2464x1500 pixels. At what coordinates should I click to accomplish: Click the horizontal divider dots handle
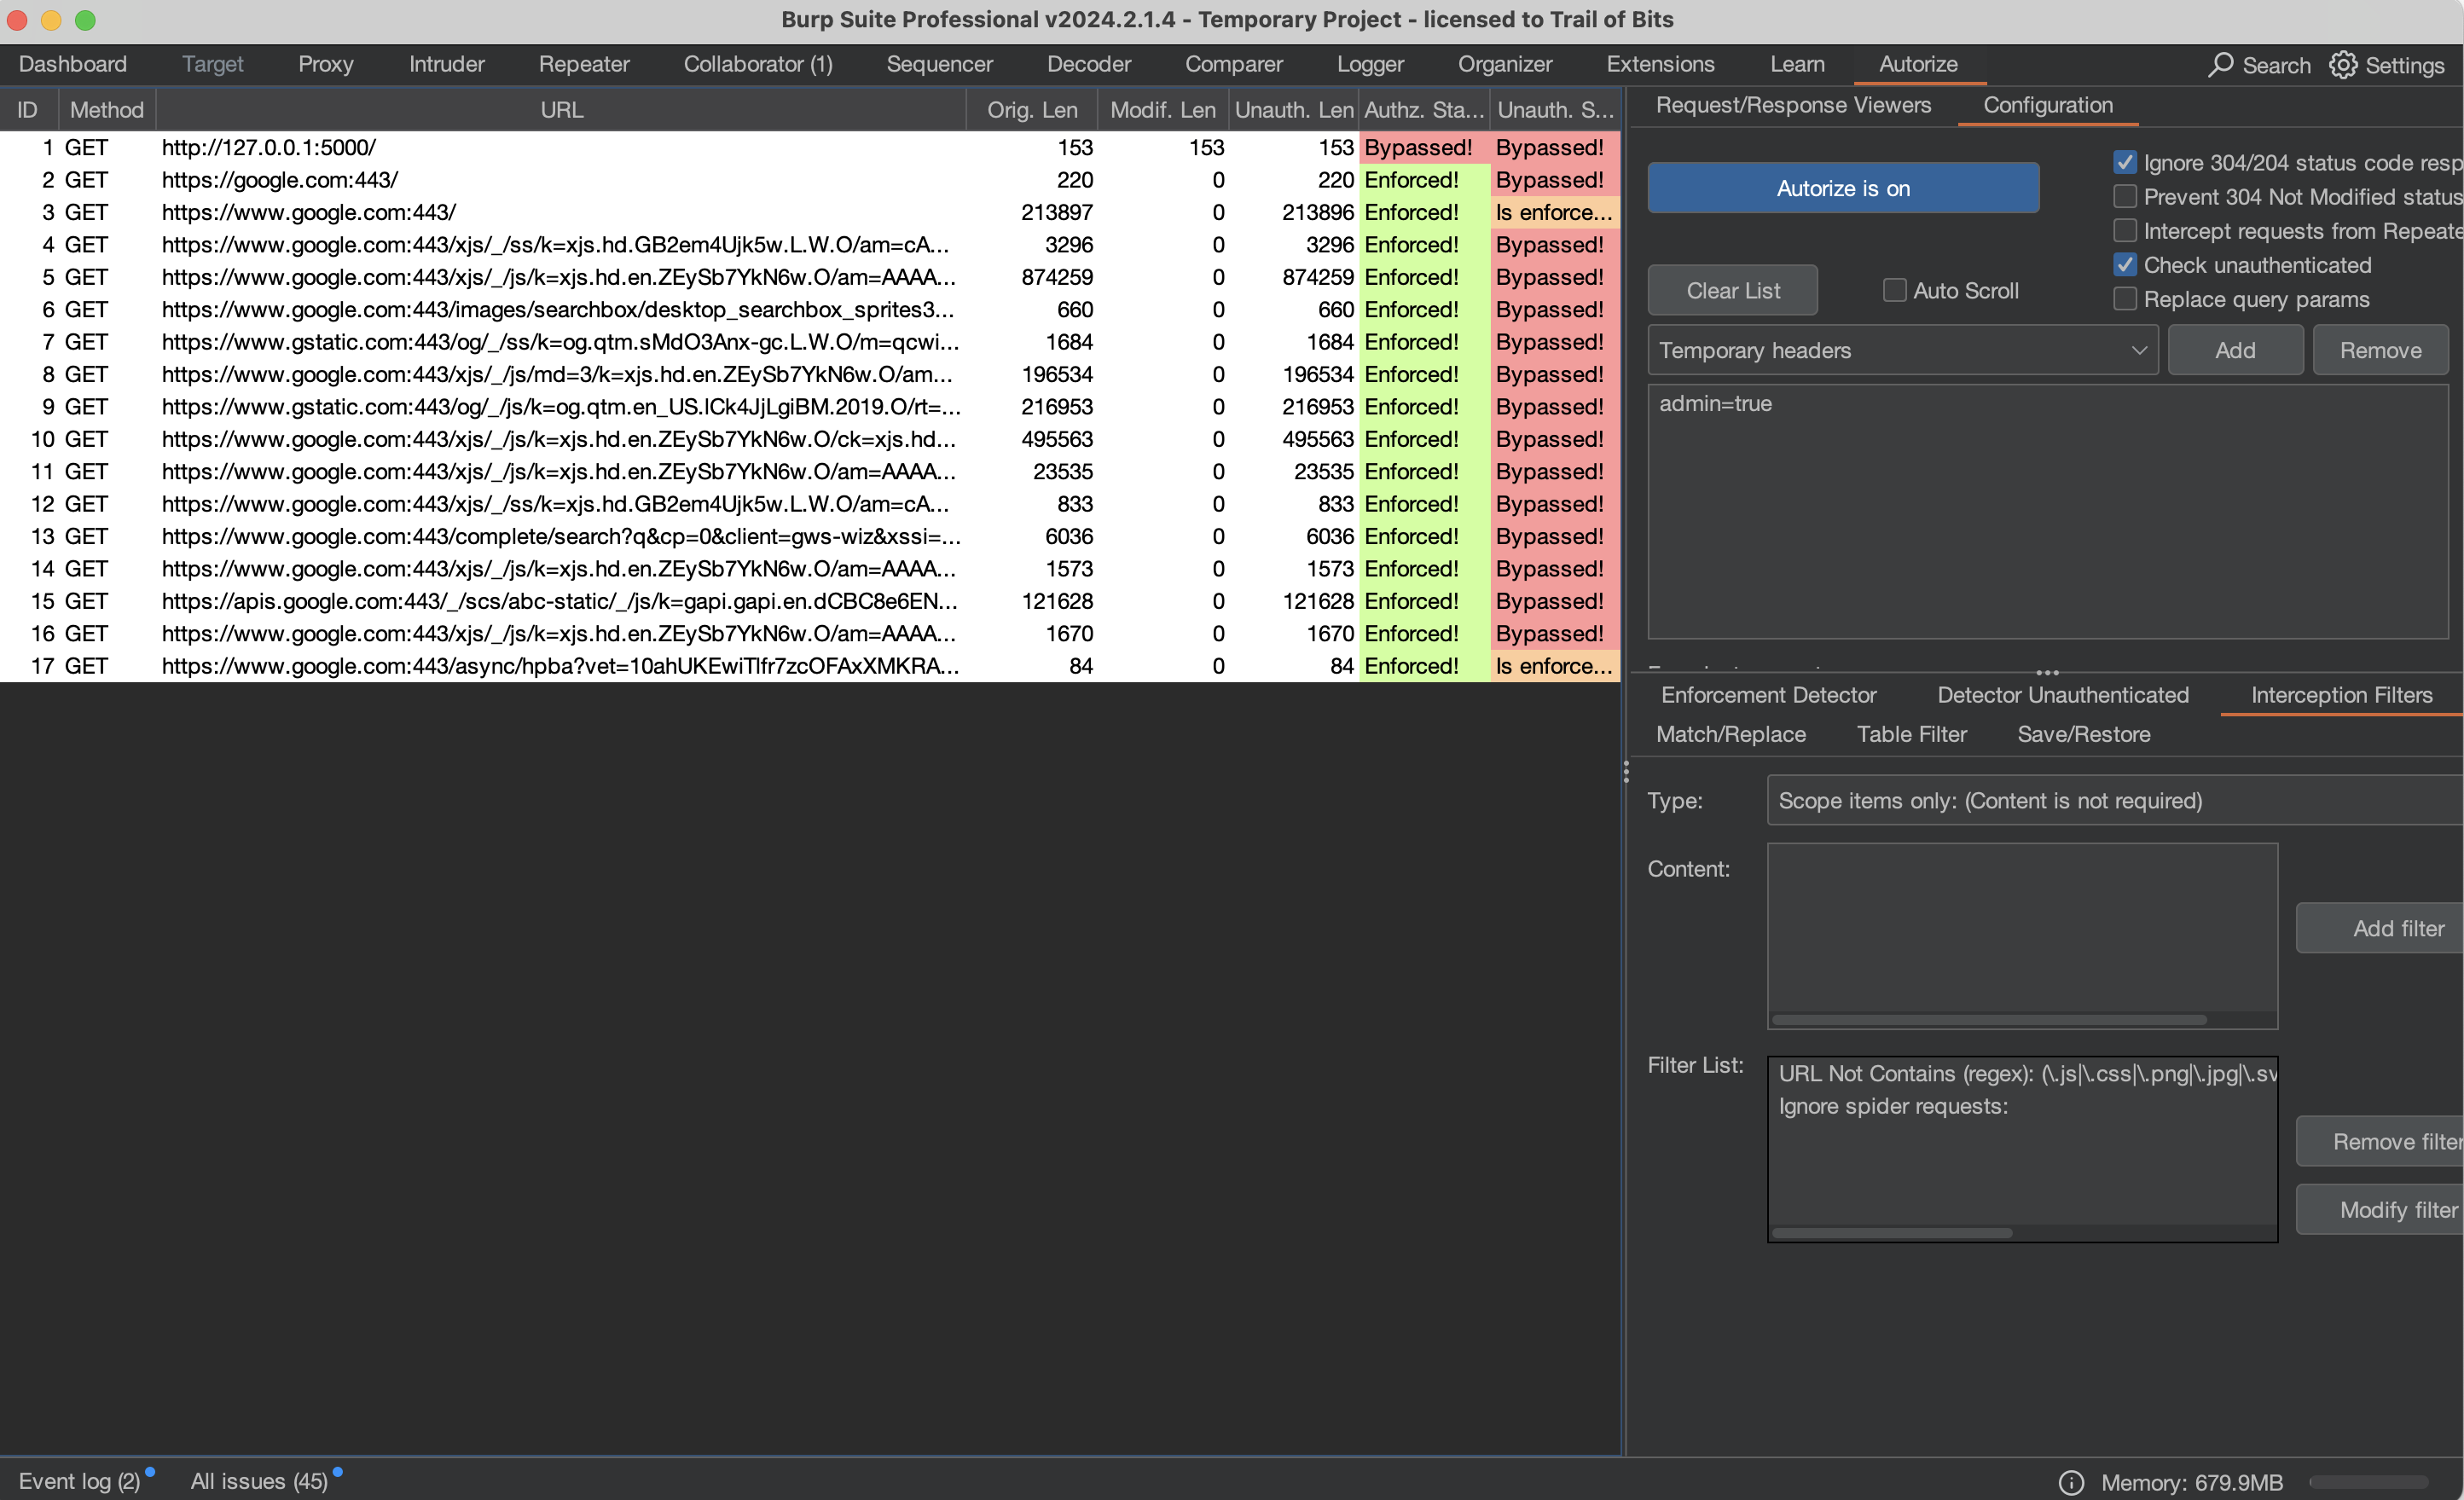click(2047, 672)
